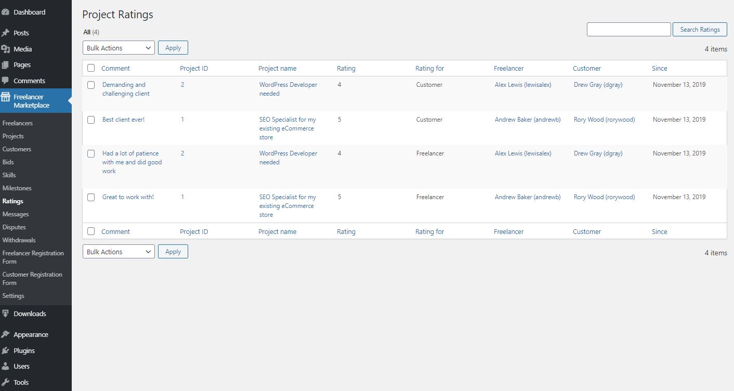
Task: Click the Posts pushpin icon
Action: click(5, 33)
